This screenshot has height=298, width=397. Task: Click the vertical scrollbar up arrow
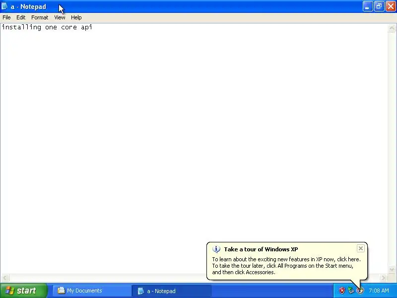pos(392,28)
